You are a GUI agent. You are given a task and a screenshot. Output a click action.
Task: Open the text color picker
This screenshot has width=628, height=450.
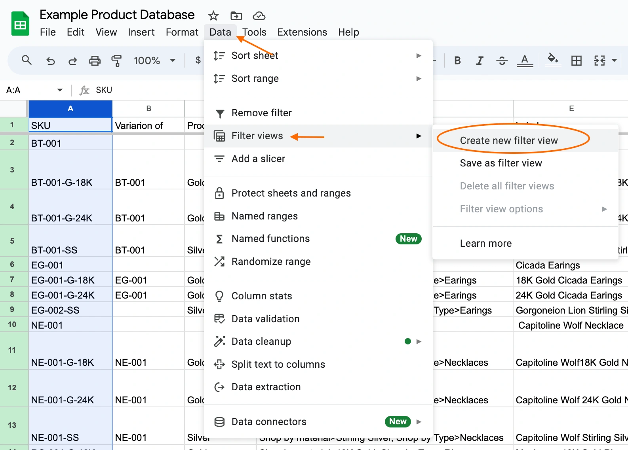click(x=525, y=61)
